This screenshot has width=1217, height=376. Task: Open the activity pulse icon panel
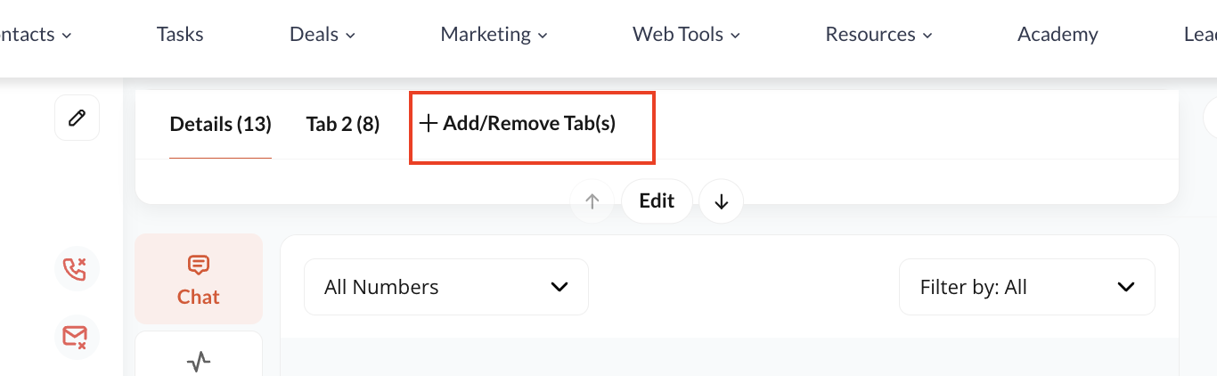point(199,361)
